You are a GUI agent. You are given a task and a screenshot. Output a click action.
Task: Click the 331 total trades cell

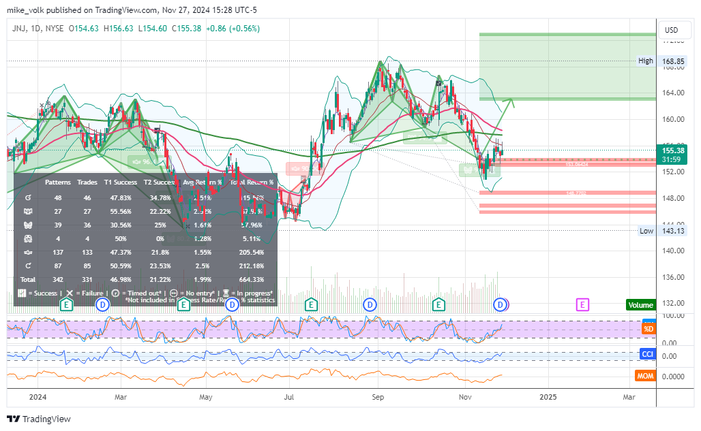(x=87, y=279)
